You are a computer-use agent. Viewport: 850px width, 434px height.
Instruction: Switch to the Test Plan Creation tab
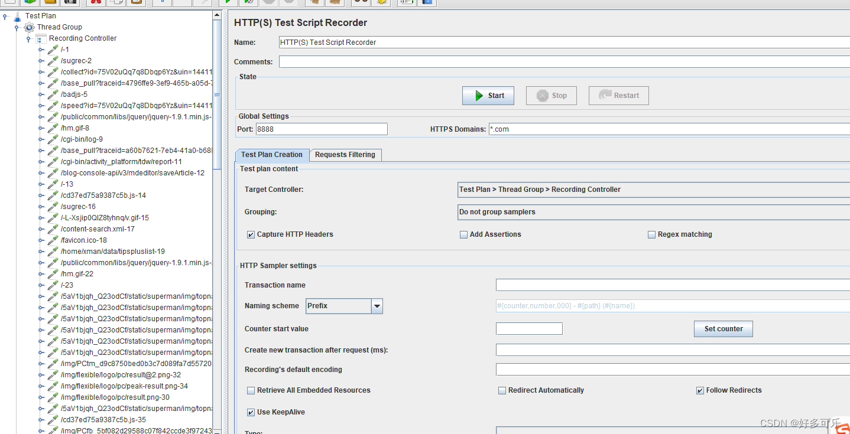272,155
